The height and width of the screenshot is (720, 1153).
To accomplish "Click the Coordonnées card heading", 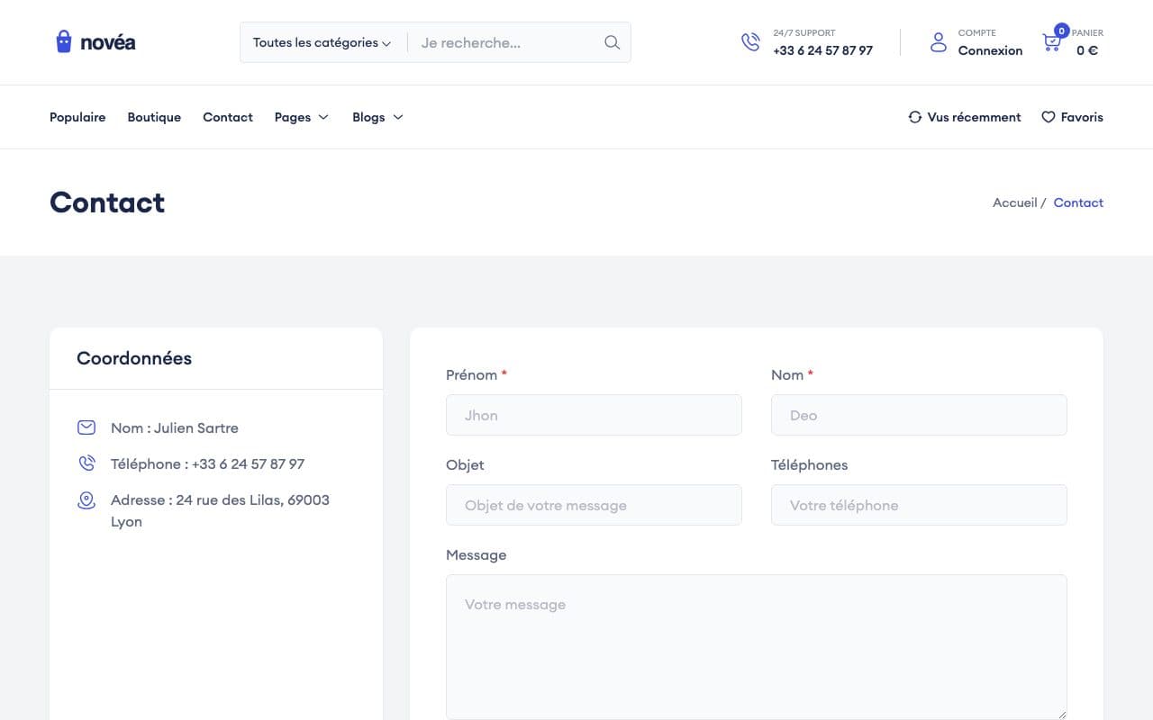I will tap(134, 358).
